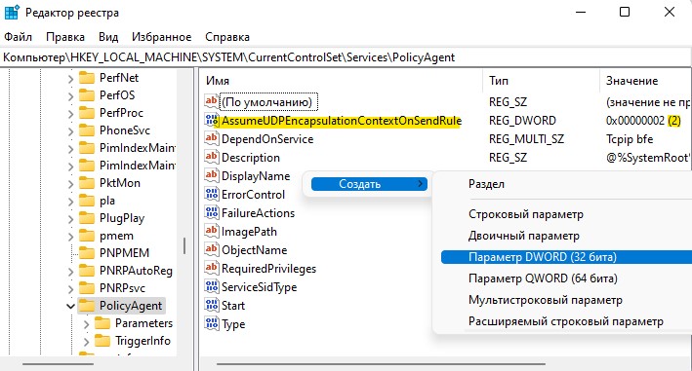
Task: Open the Файл menu
Action: [x=19, y=37]
